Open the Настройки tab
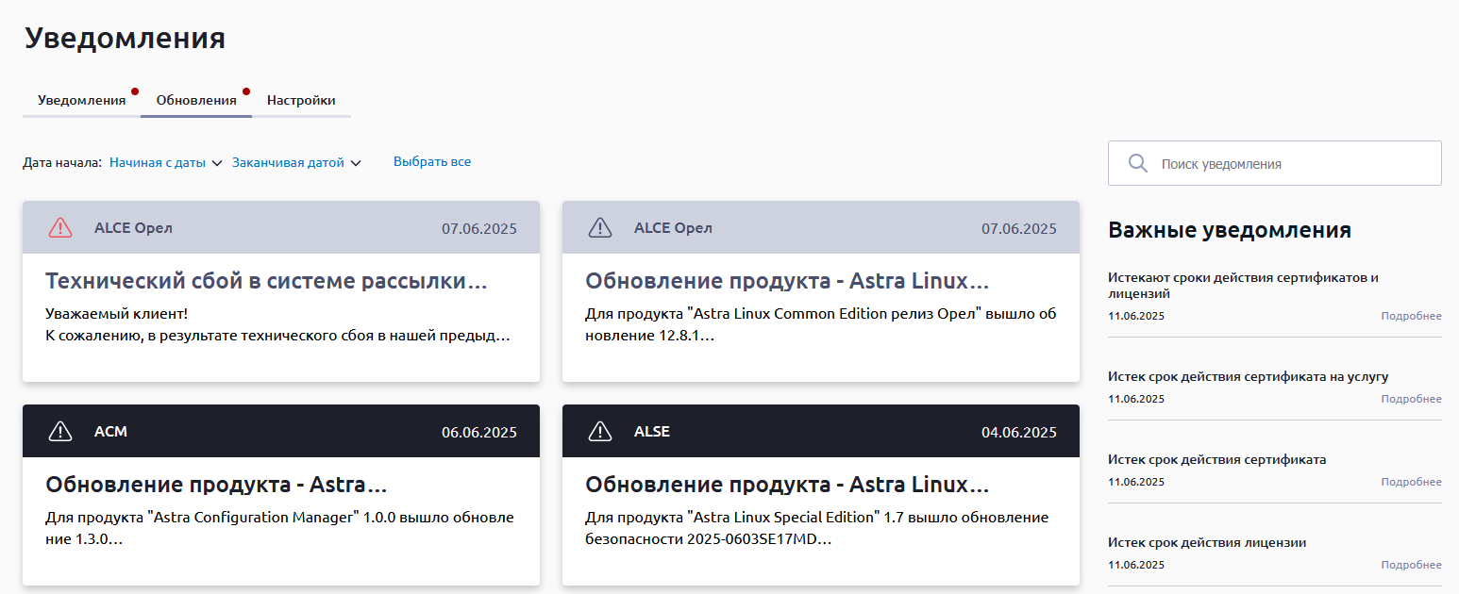 (x=301, y=100)
